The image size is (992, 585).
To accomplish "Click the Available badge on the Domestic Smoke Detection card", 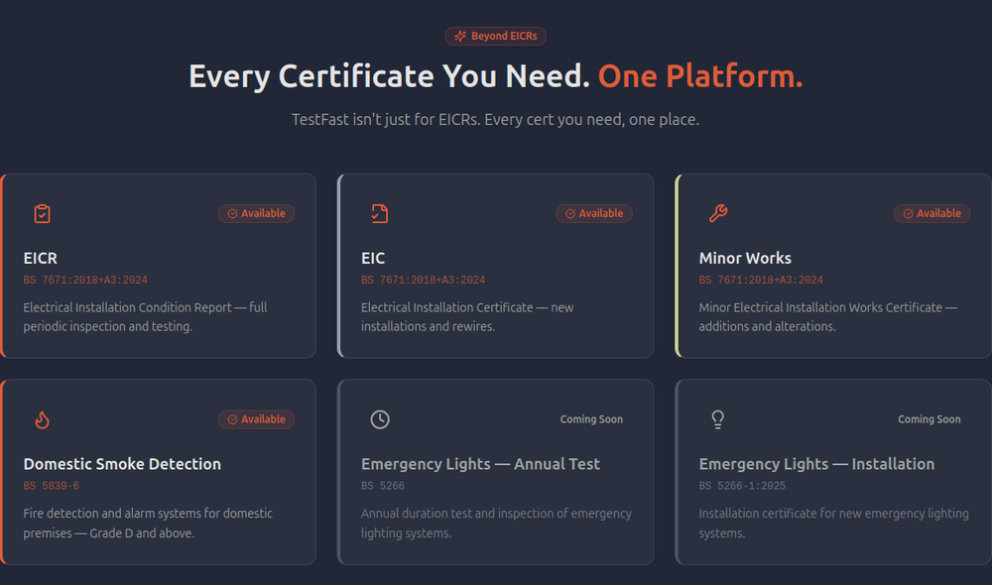I will (x=256, y=419).
